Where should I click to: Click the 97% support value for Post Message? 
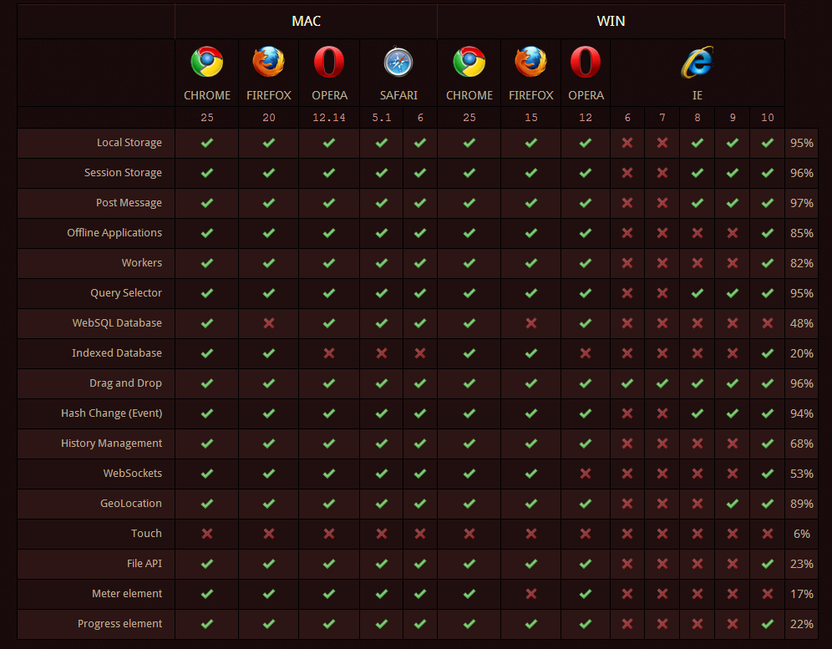coord(801,203)
